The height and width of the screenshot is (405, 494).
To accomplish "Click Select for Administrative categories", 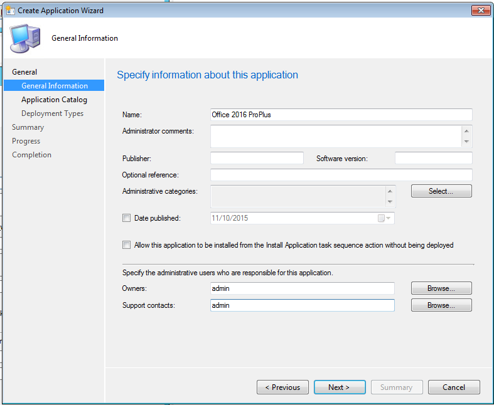I will tap(441, 191).
